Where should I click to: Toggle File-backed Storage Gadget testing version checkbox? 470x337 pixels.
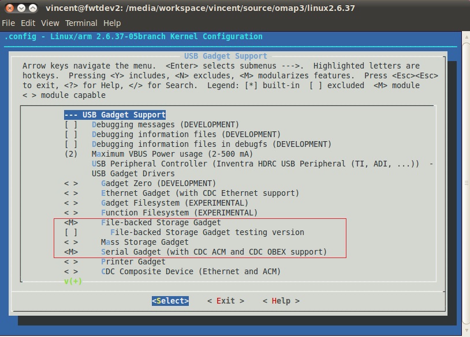pos(71,232)
